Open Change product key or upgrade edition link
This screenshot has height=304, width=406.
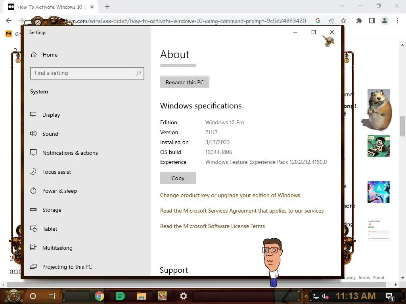[x=230, y=195]
